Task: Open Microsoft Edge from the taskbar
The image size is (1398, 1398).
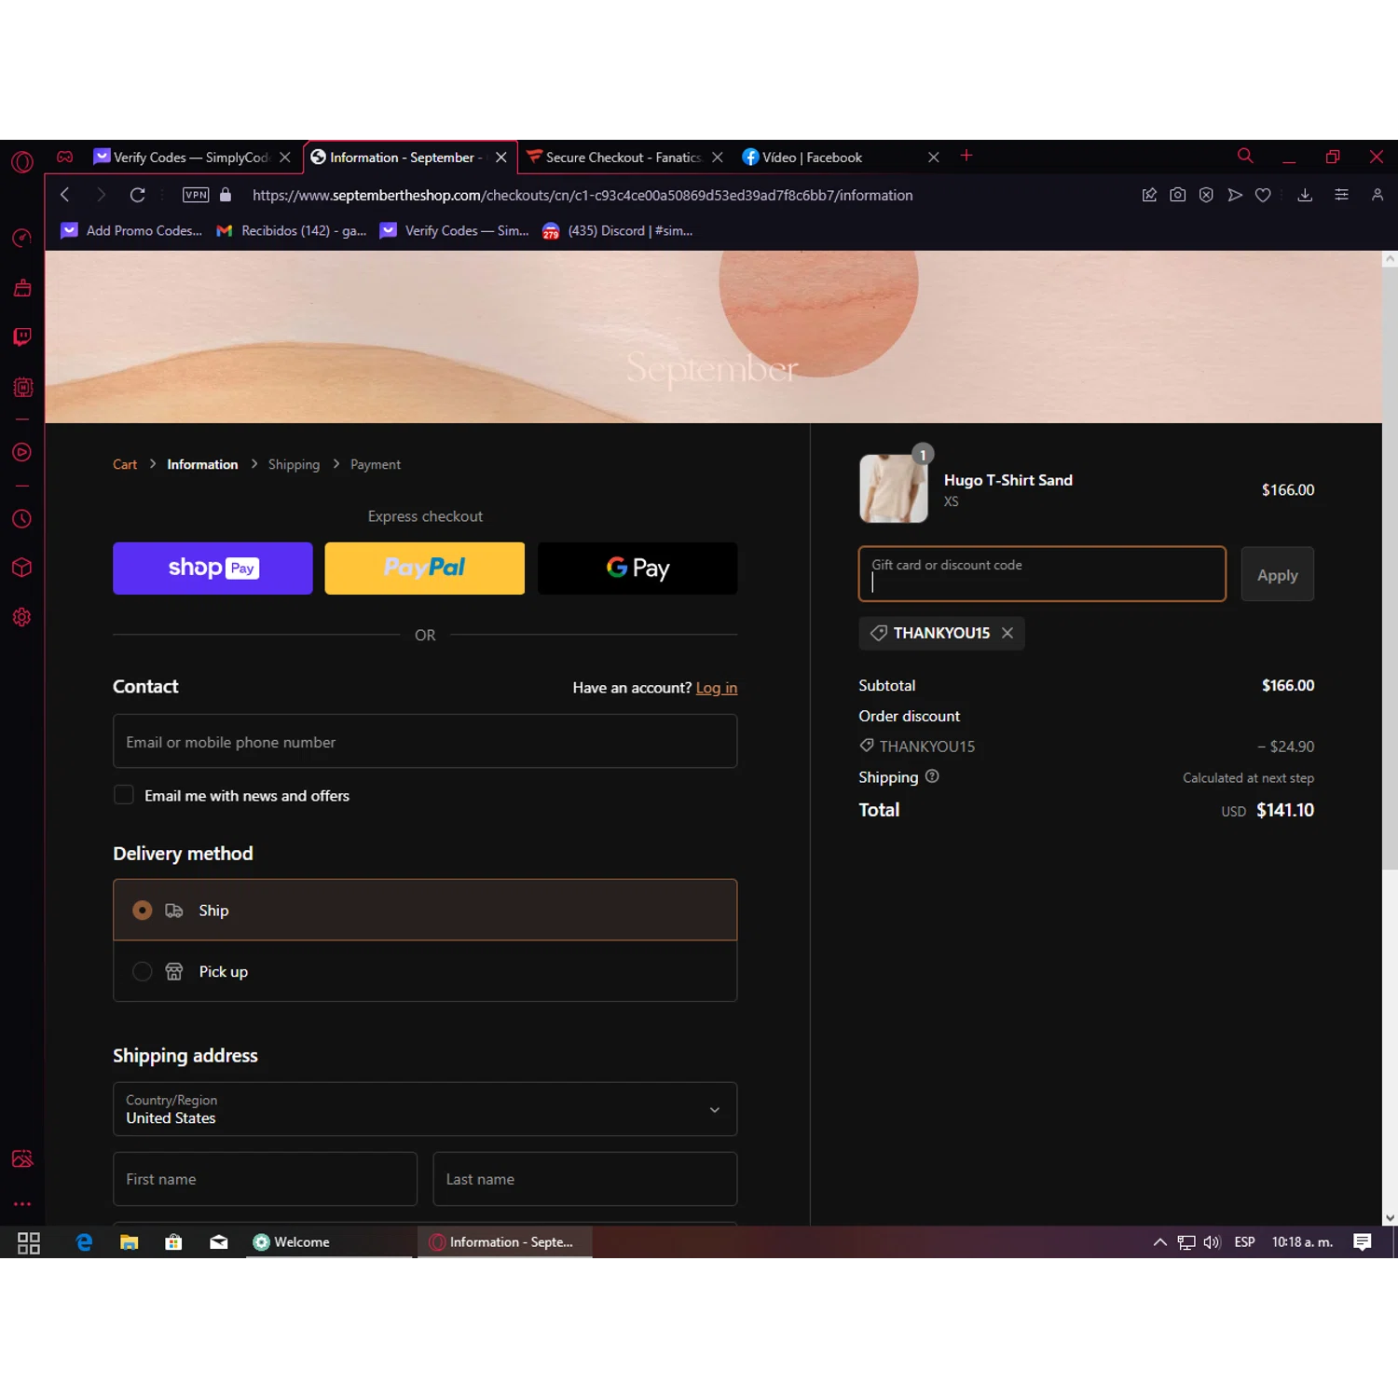Action: pos(84,1242)
